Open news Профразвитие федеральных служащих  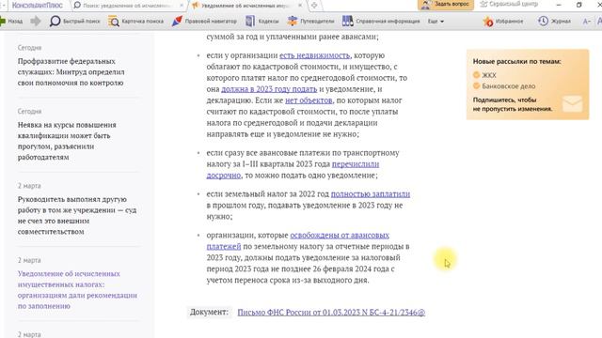pyautogui.click(x=71, y=72)
